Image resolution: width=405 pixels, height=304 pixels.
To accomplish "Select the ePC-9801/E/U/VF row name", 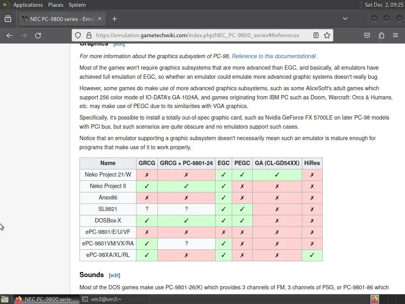I will [108, 232].
